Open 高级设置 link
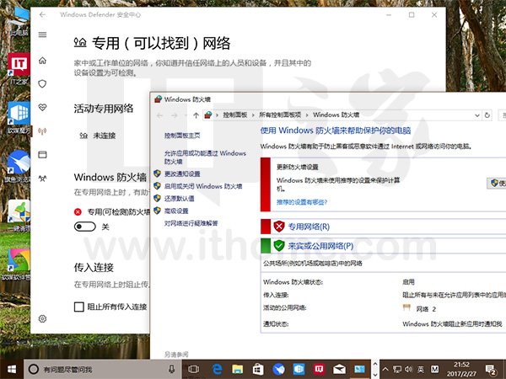This screenshot has width=506, height=379. click(176, 211)
